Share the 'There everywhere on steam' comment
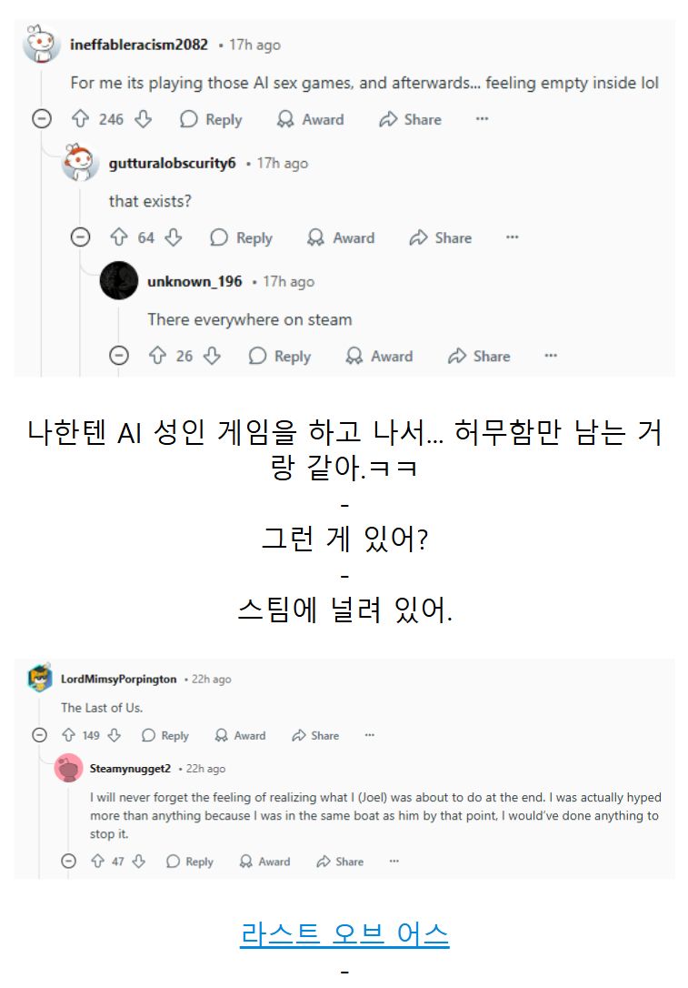Screen dimensions: 688x988 click(480, 356)
